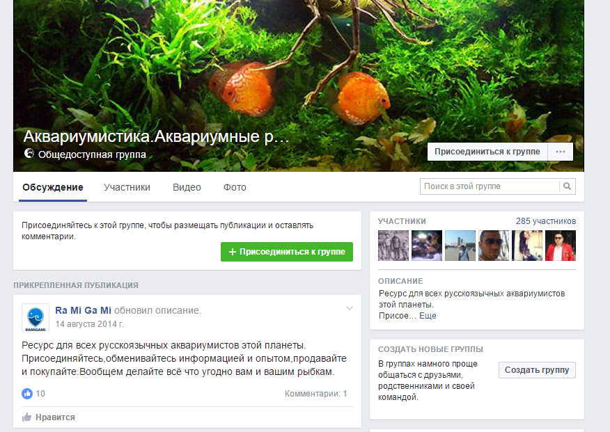The height and width of the screenshot is (432, 610).
Task: Open the 285 участников link
Action: pos(546,221)
